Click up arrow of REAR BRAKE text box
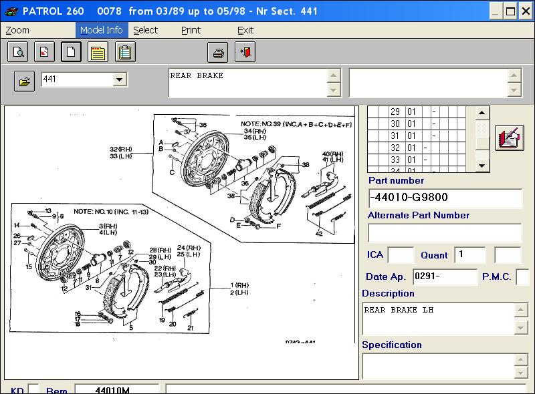Image resolution: width=535 pixels, height=394 pixels. point(334,75)
